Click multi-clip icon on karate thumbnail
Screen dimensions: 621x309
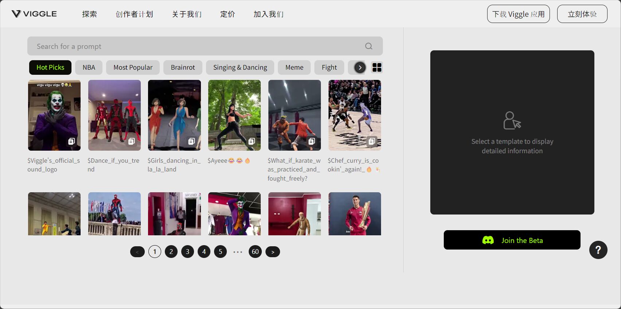[312, 141]
